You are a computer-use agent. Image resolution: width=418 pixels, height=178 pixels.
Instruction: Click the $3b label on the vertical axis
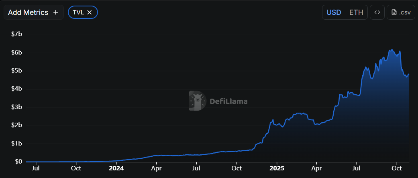[x=16, y=107]
